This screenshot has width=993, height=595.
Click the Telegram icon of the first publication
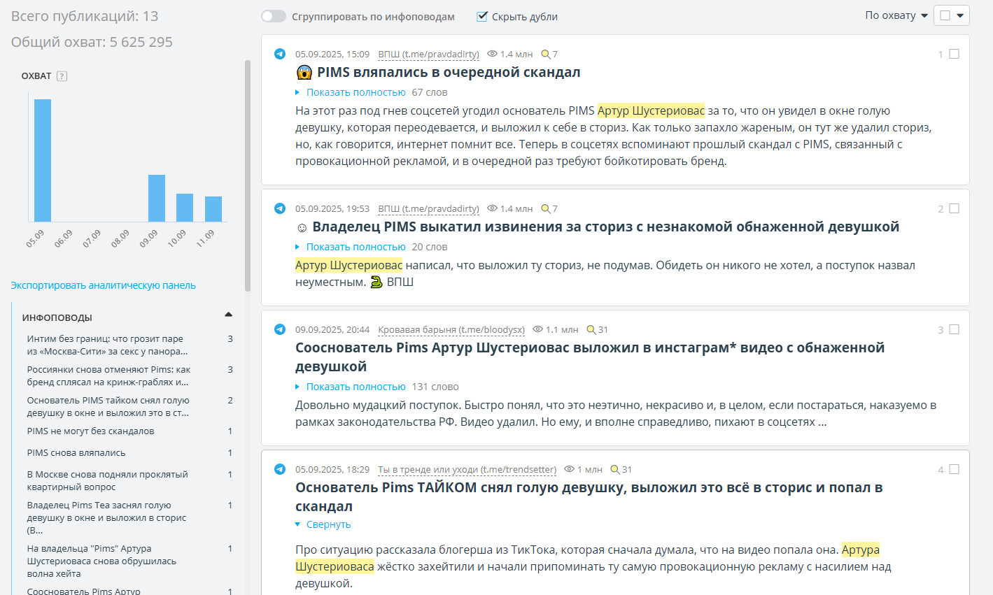280,54
